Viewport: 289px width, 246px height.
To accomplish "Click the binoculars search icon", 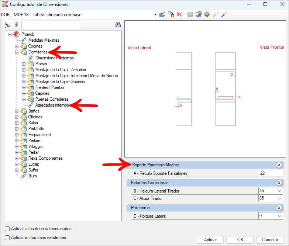I will [x=118, y=24].
